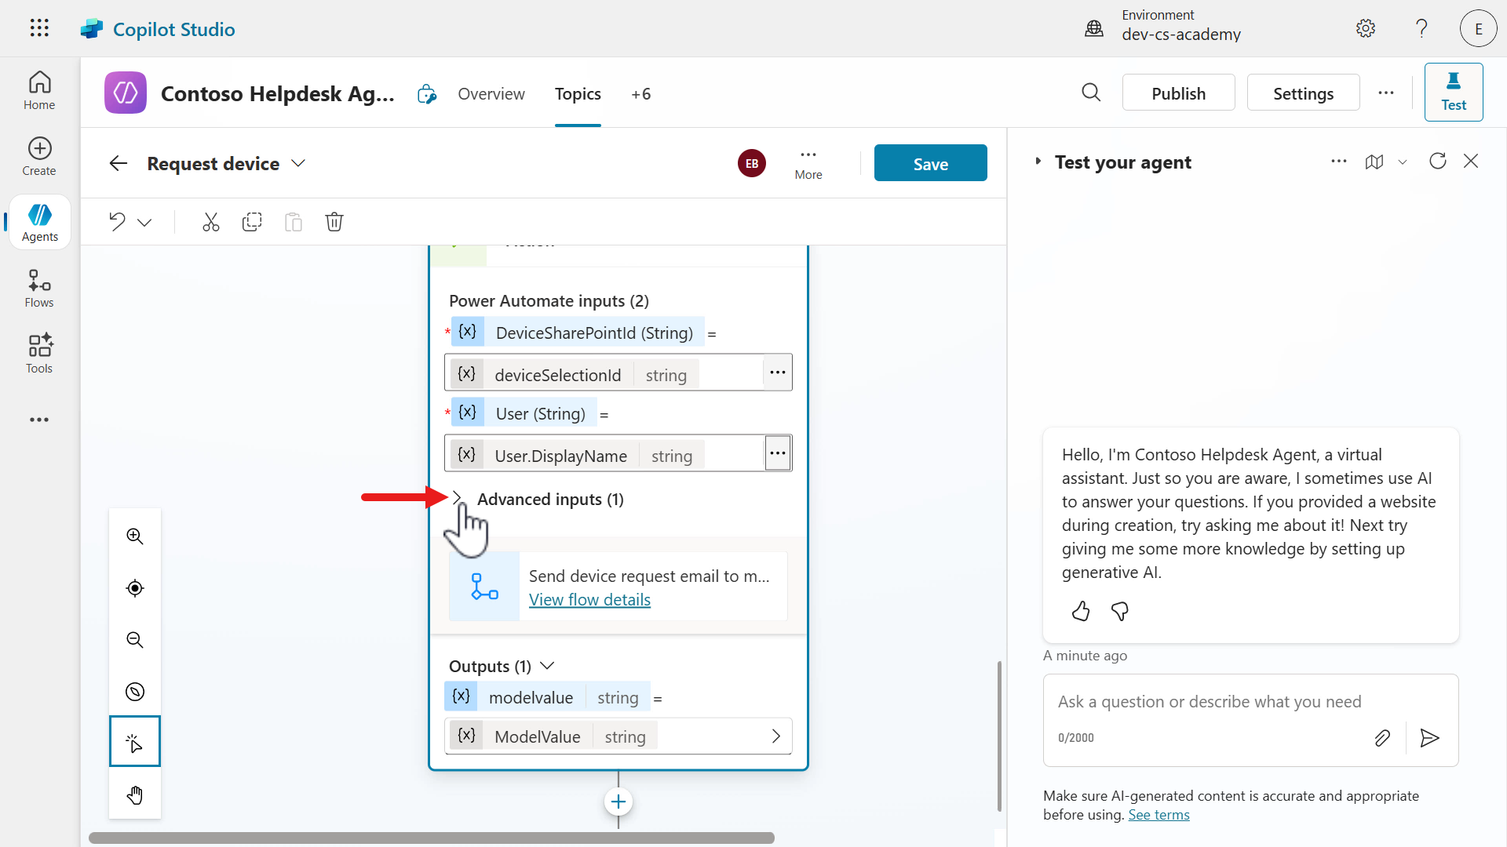The height and width of the screenshot is (847, 1507).
Task: Switch to the Overview tab
Action: click(491, 94)
